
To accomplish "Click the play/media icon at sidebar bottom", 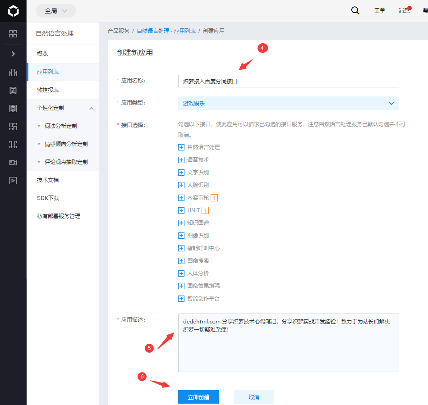I will 13,180.
